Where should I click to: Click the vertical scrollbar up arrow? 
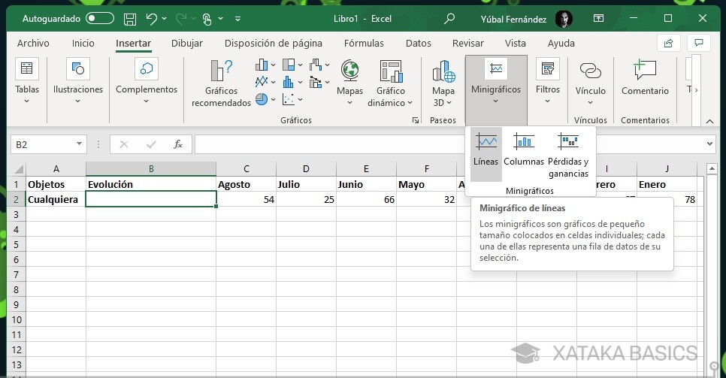tap(712, 168)
